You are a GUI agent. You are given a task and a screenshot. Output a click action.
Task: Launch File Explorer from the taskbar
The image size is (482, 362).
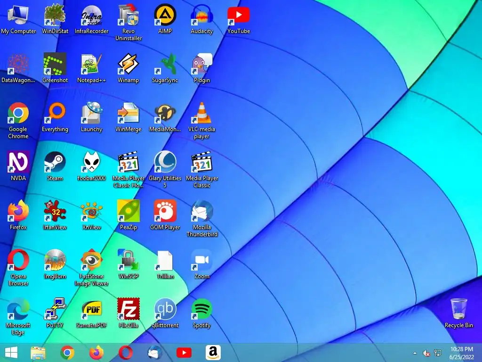38,353
